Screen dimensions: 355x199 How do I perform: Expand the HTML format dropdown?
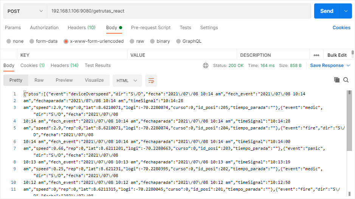pyautogui.click(x=127, y=81)
